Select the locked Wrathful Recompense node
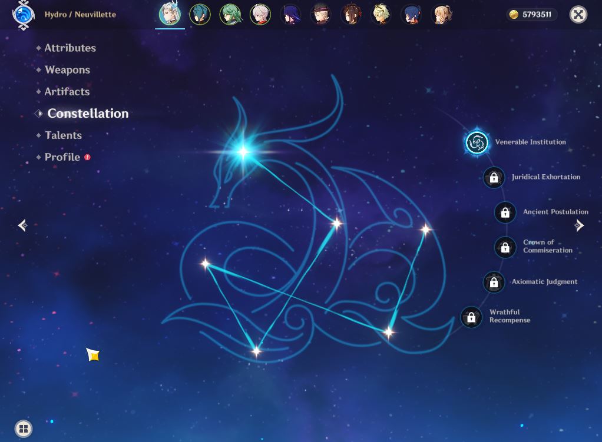Viewport: 602px width, 442px height. pos(471,317)
